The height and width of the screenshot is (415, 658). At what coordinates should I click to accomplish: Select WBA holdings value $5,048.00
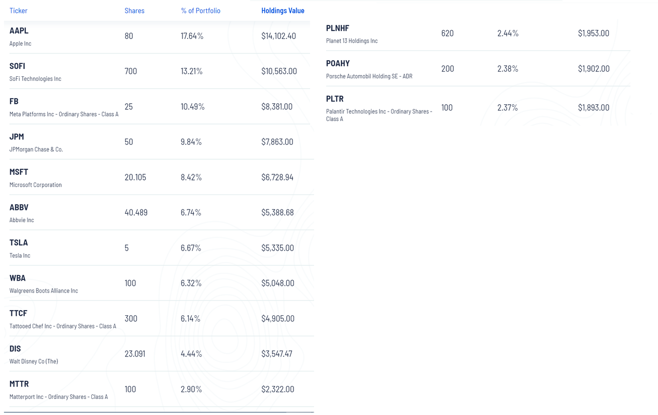point(278,283)
